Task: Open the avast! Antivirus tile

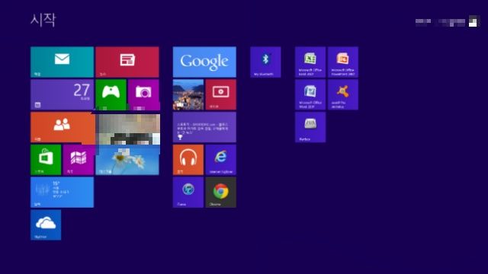Action: [343, 94]
